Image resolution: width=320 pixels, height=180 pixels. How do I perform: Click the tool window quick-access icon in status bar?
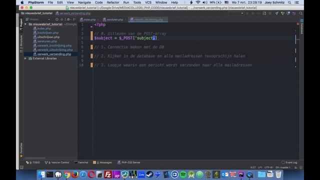21,167
